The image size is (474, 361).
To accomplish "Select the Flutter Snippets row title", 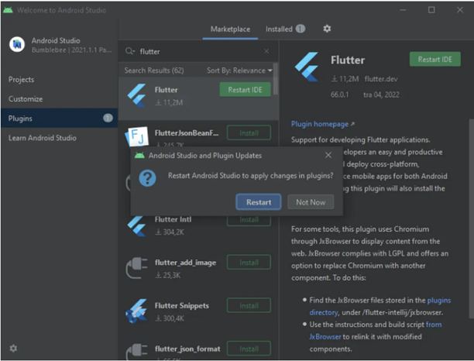I will pos(182,306).
